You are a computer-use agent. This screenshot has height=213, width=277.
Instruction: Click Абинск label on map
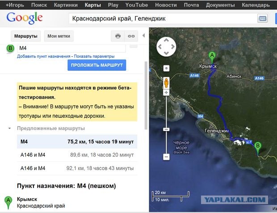(234, 76)
